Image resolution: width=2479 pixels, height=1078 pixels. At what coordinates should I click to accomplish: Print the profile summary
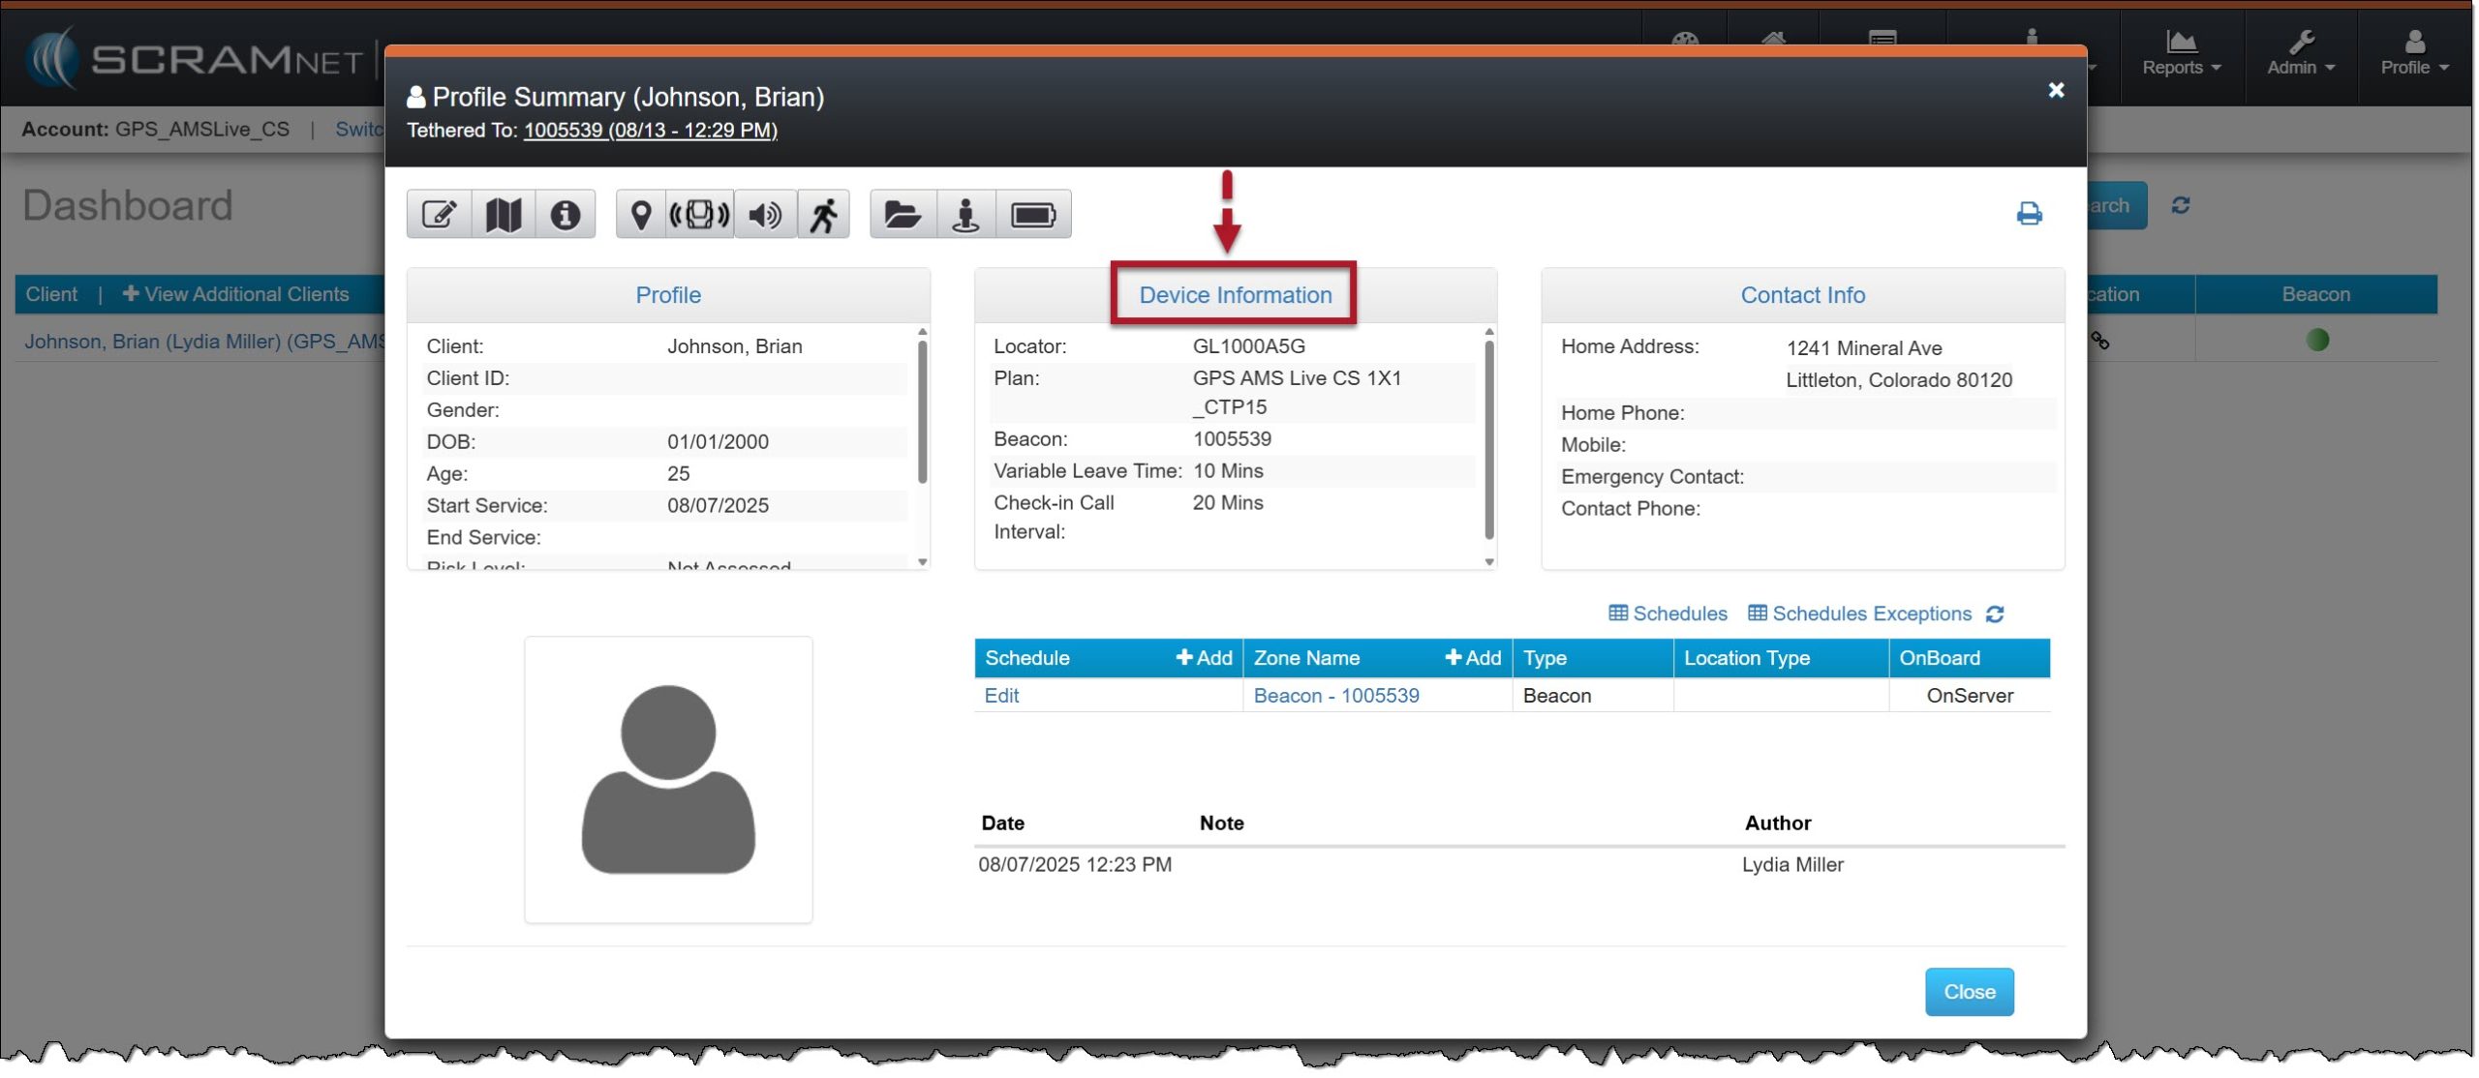[x=2029, y=214]
